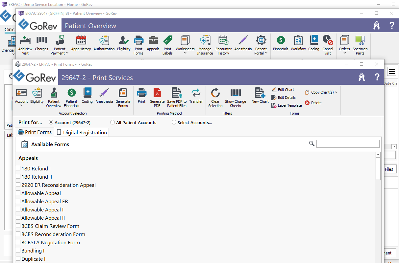This screenshot has width=399, height=263.
Task: Click Clear Selection filter
Action: [x=215, y=98]
